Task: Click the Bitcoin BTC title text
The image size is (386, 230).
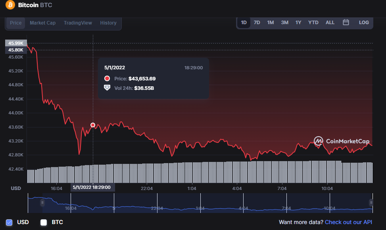Action: coord(35,5)
